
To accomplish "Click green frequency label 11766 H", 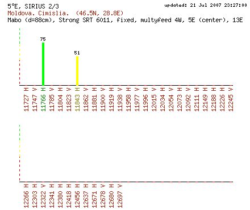I will coord(43,99).
